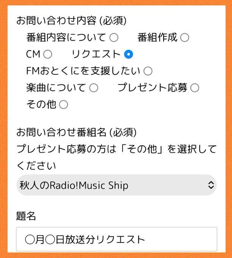Viewport: 232px width, 258px height.
Task: Pick the FMおとくにを支援したい radio circle
Action: click(x=148, y=71)
